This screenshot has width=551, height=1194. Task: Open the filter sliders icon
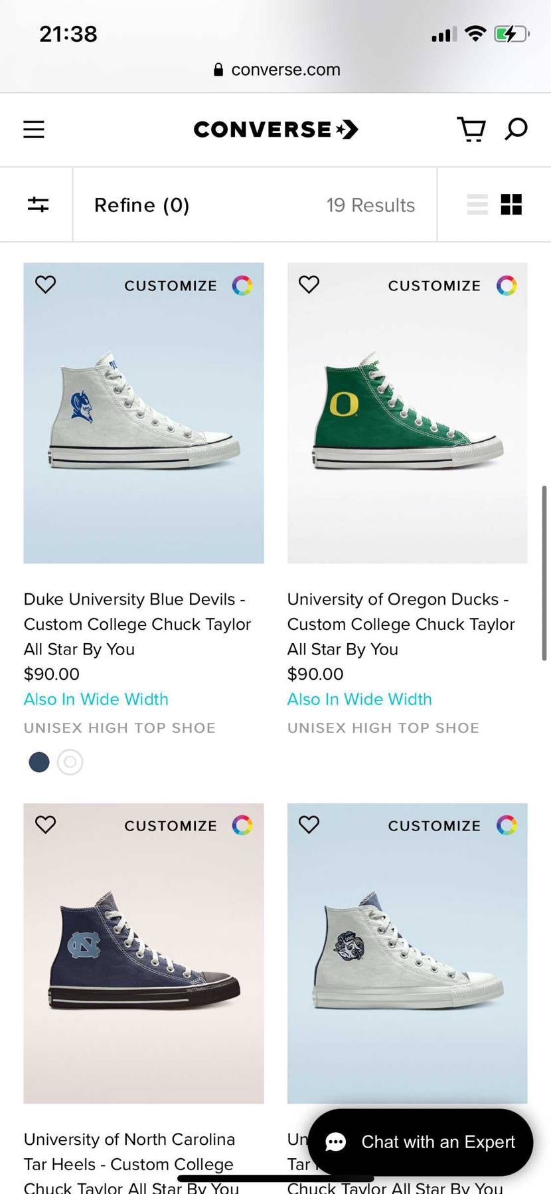coord(38,205)
